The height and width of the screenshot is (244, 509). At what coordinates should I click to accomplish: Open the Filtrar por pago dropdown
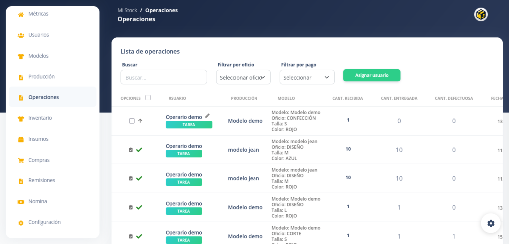[x=307, y=77]
